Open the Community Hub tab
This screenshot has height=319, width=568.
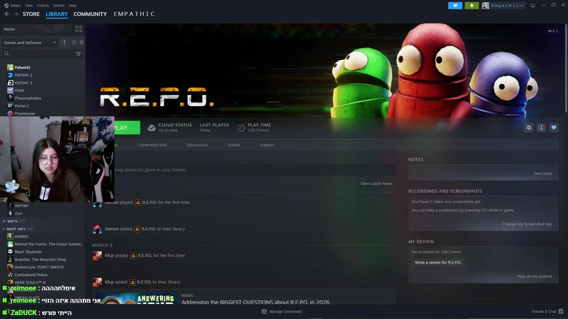(x=152, y=145)
